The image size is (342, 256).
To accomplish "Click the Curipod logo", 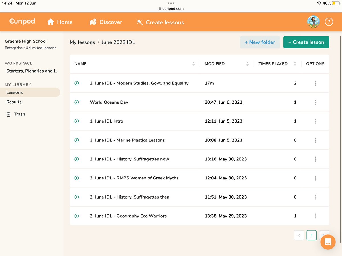I will coord(22,22).
